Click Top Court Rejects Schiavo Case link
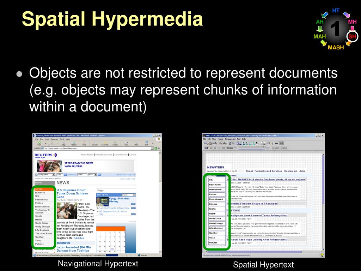Image resolution: width=361 pixels, height=271 pixels. tap(114, 208)
